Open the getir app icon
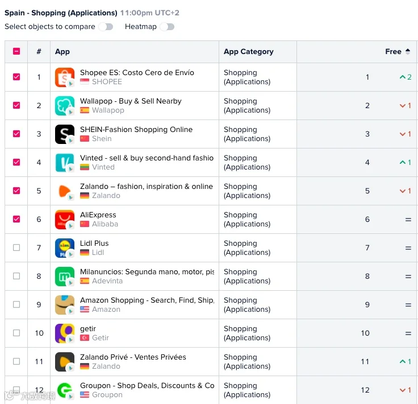418x404 pixels. [65, 333]
